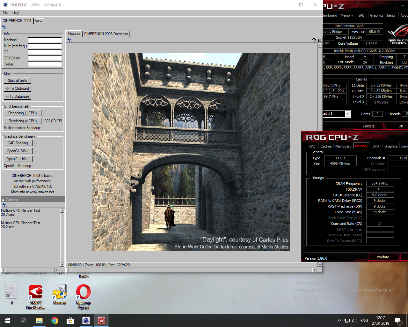The image size is (408, 327).
Task: Click into the GFX-Board input field
Action: click(45, 58)
